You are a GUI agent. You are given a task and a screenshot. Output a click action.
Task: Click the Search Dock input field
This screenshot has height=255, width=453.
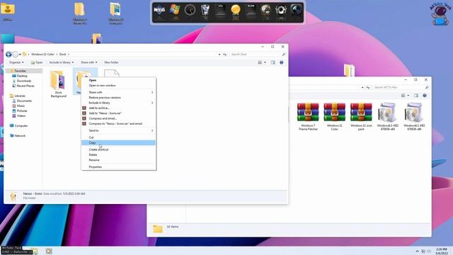tap(256, 55)
